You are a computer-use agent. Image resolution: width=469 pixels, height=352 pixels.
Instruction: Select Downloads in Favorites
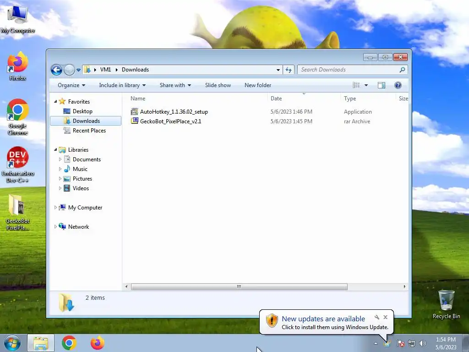pos(86,121)
